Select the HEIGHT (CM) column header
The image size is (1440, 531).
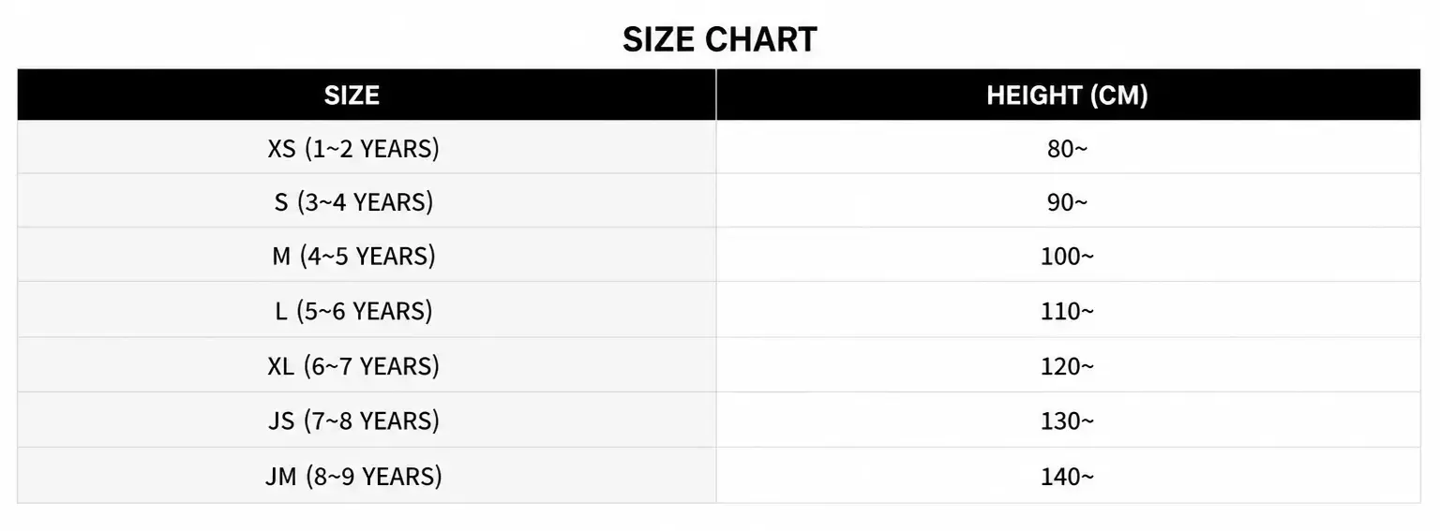coord(1067,95)
